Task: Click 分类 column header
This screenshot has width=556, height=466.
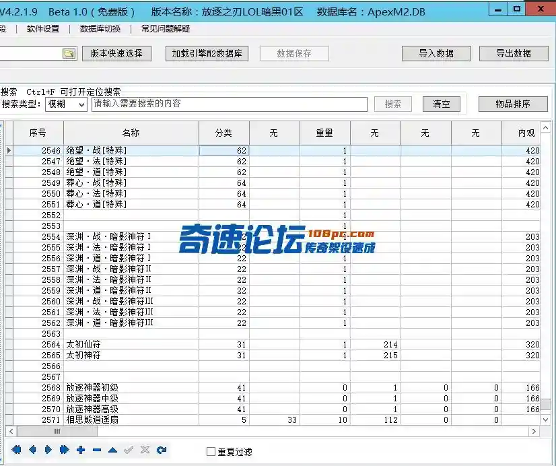Action: tap(224, 133)
